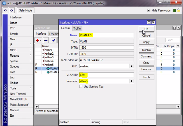Image resolution: width=183 pixels, height=126 pixels.
Task: Click the blue checkmark enable icon
Action: [x=54, y=40]
